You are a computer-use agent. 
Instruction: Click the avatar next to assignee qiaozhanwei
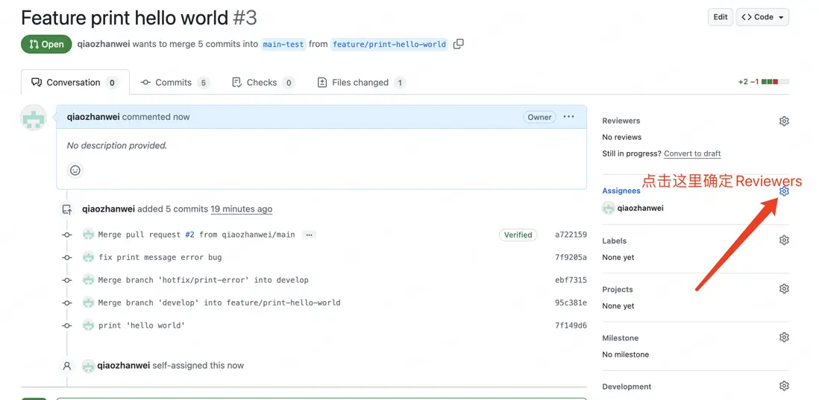click(608, 208)
